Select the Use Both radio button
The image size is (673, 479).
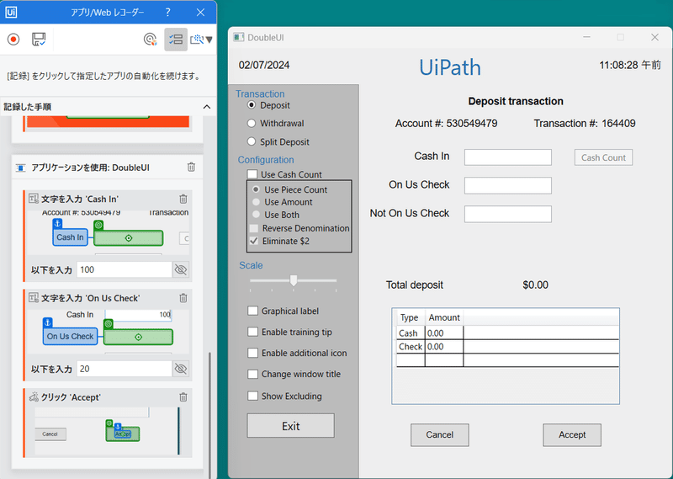click(x=257, y=215)
